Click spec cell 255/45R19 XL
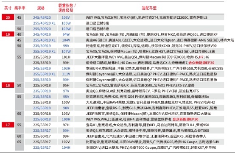Screen dimensions: 235x153 click(44, 40)
